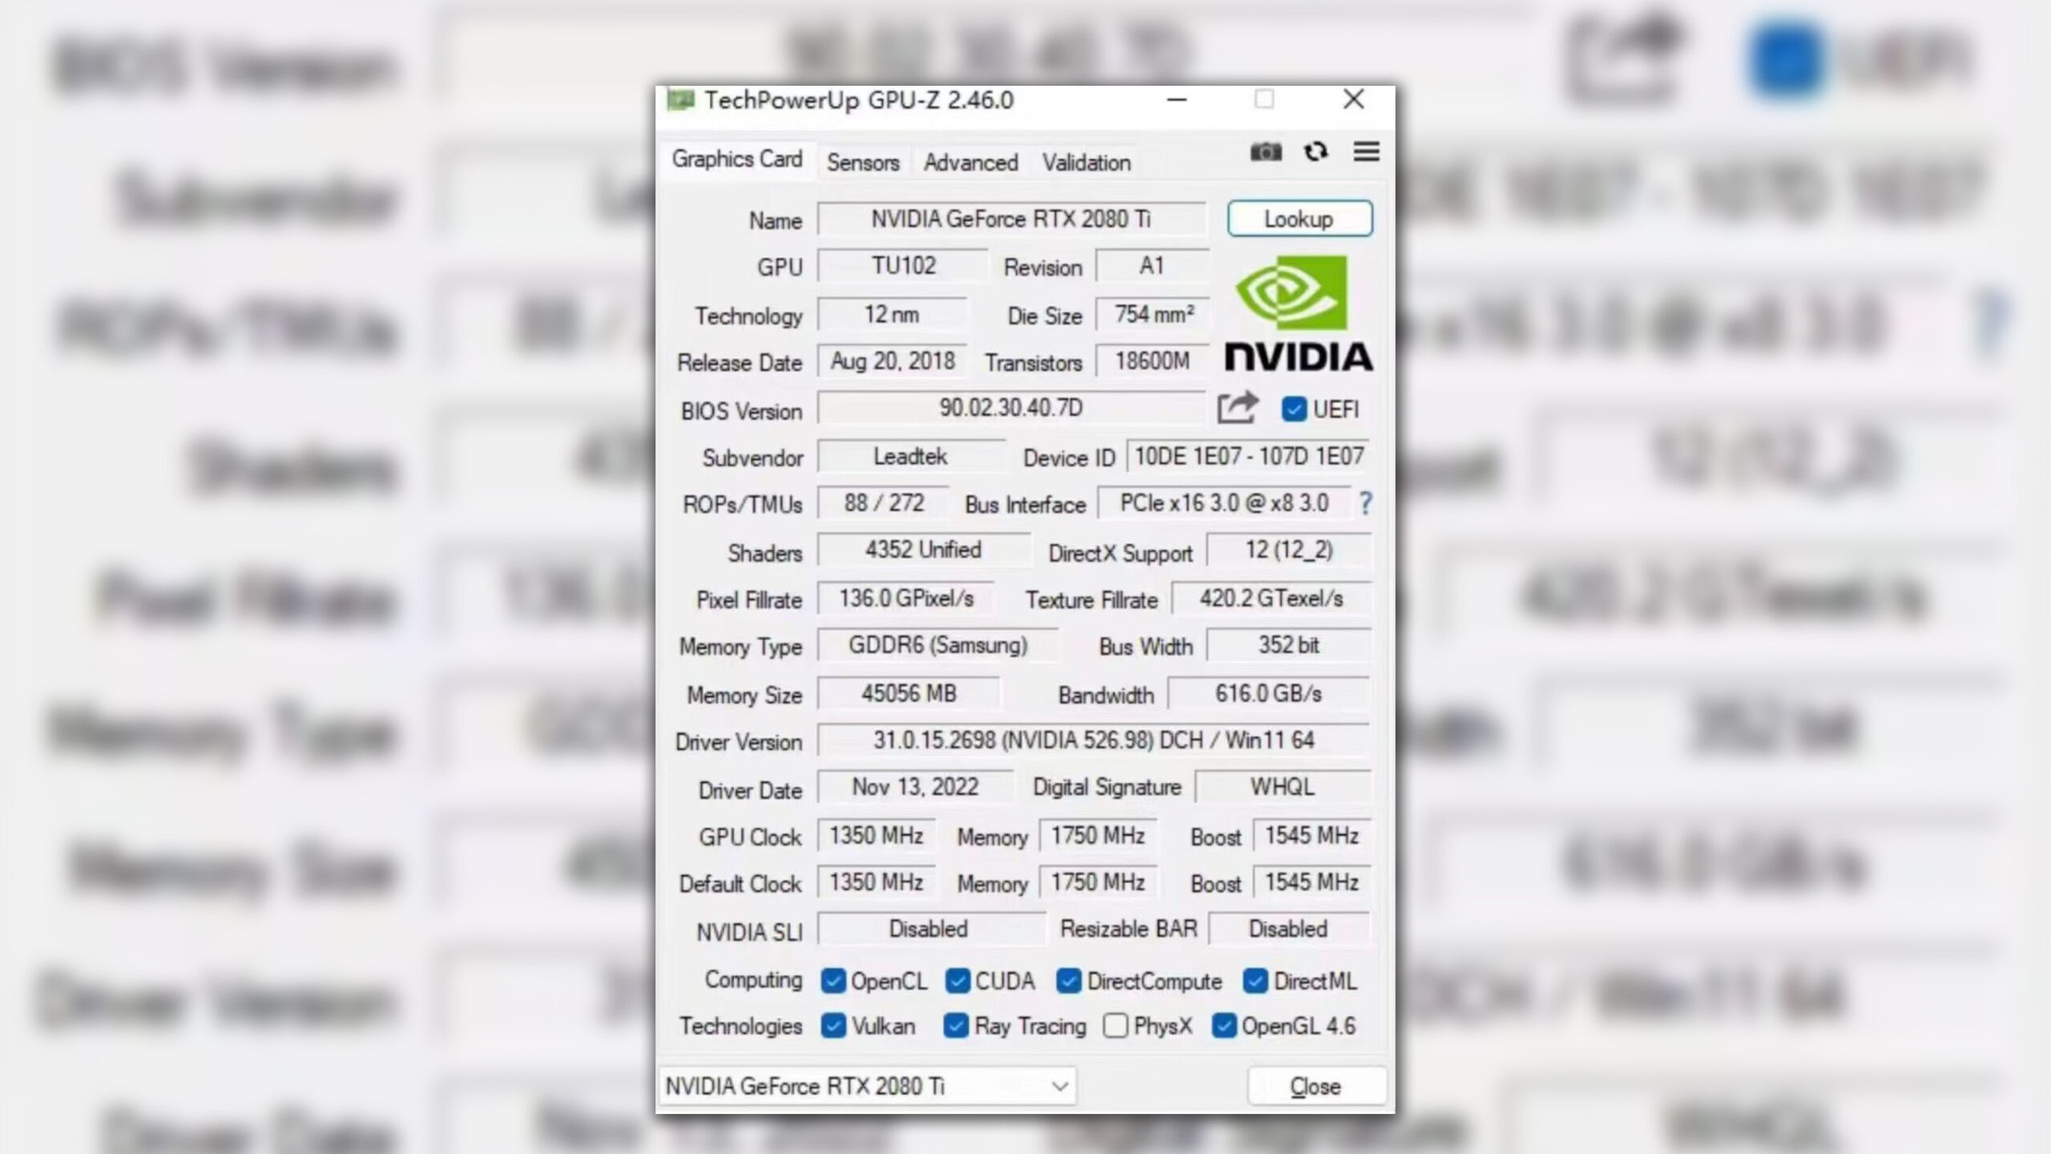This screenshot has width=2051, height=1154.
Task: Click the GPU Clock row Boost 1545 MHz
Action: [x=1312, y=836]
